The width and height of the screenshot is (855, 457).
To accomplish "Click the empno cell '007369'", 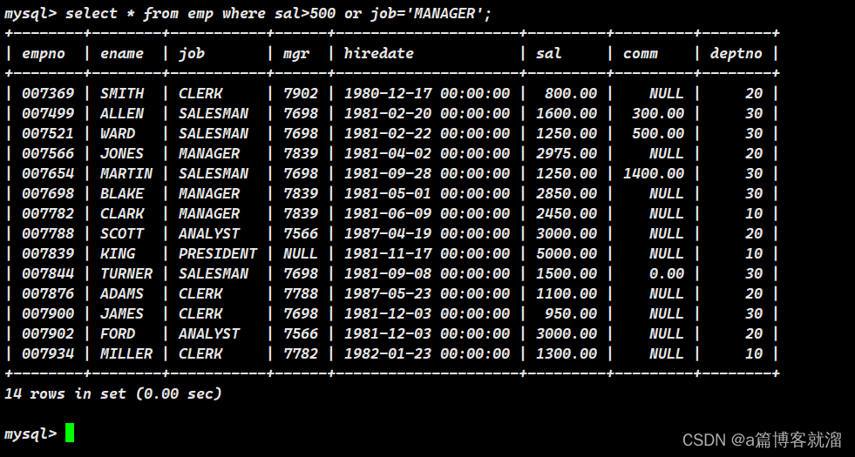I will (48, 93).
